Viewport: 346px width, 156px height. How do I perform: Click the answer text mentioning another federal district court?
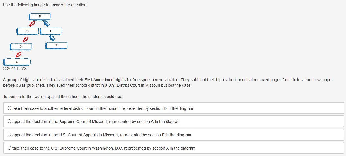point(103,108)
